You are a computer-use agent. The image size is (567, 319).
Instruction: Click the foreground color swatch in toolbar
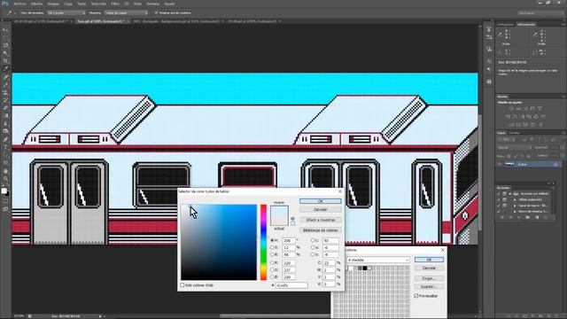tap(4, 191)
